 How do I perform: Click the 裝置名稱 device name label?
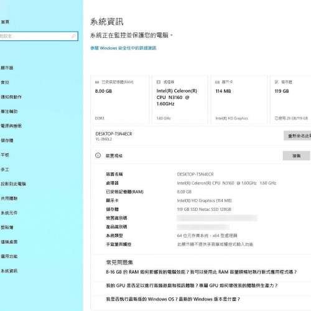(x=114, y=174)
